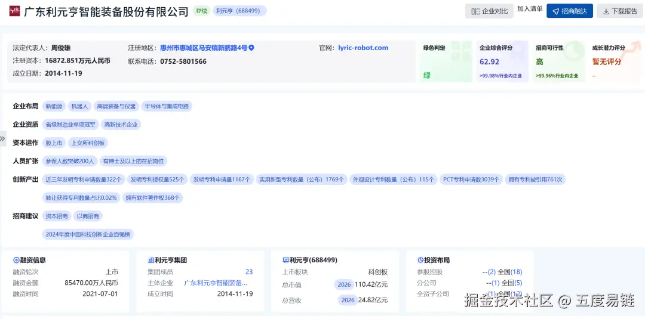Click the 拥有专利被引用761次 tag
The image size is (645, 319).
click(535, 179)
